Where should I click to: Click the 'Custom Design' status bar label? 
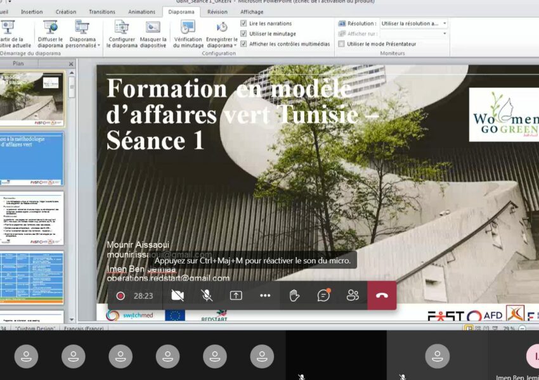36,329
